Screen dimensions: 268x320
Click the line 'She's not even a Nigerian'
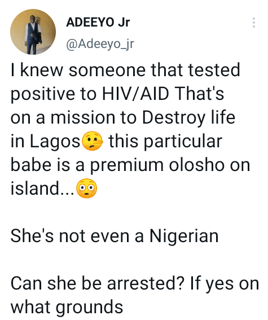coord(115,236)
